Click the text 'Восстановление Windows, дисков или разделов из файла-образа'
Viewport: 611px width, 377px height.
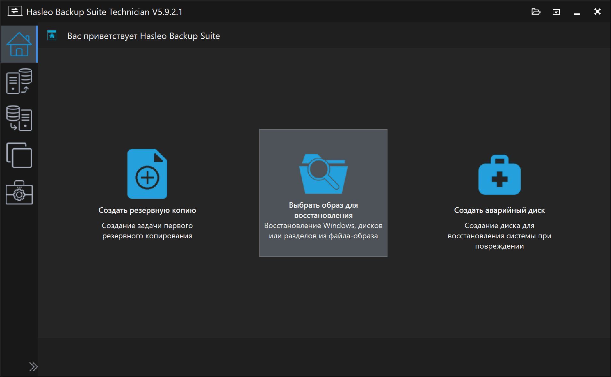pos(323,231)
